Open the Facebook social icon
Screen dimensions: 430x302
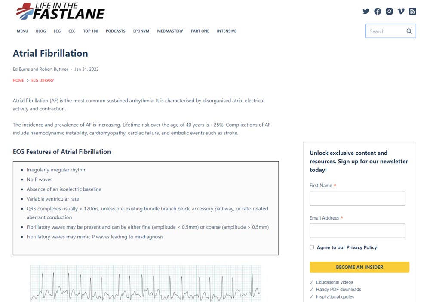378,12
